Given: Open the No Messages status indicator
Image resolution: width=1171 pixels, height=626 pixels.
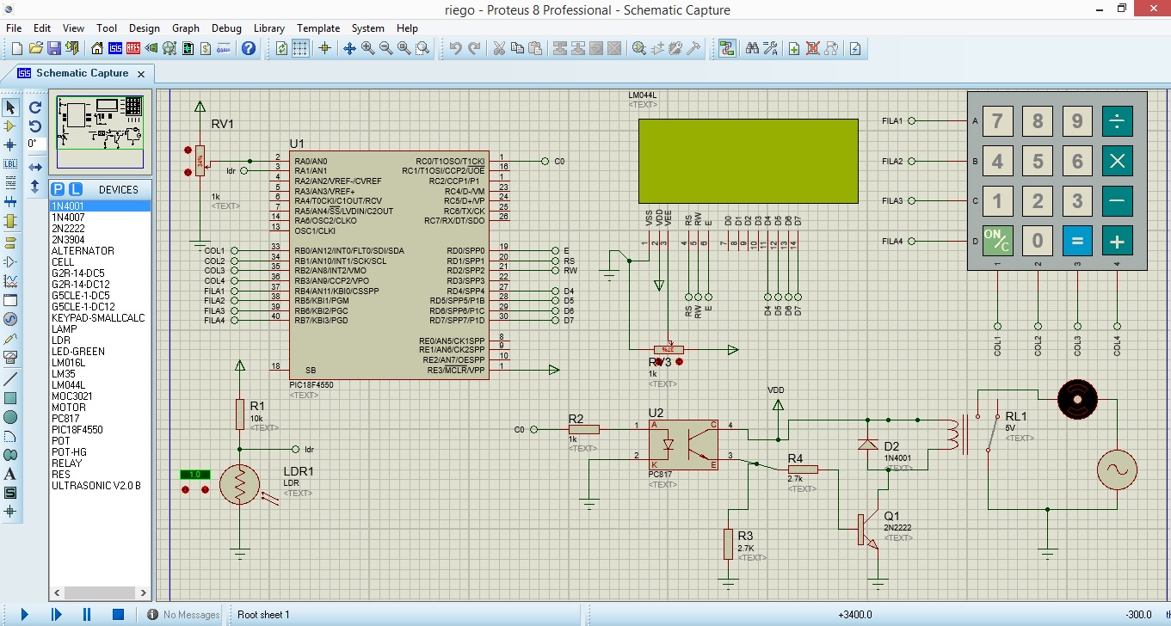Looking at the screenshot, I should pyautogui.click(x=183, y=615).
